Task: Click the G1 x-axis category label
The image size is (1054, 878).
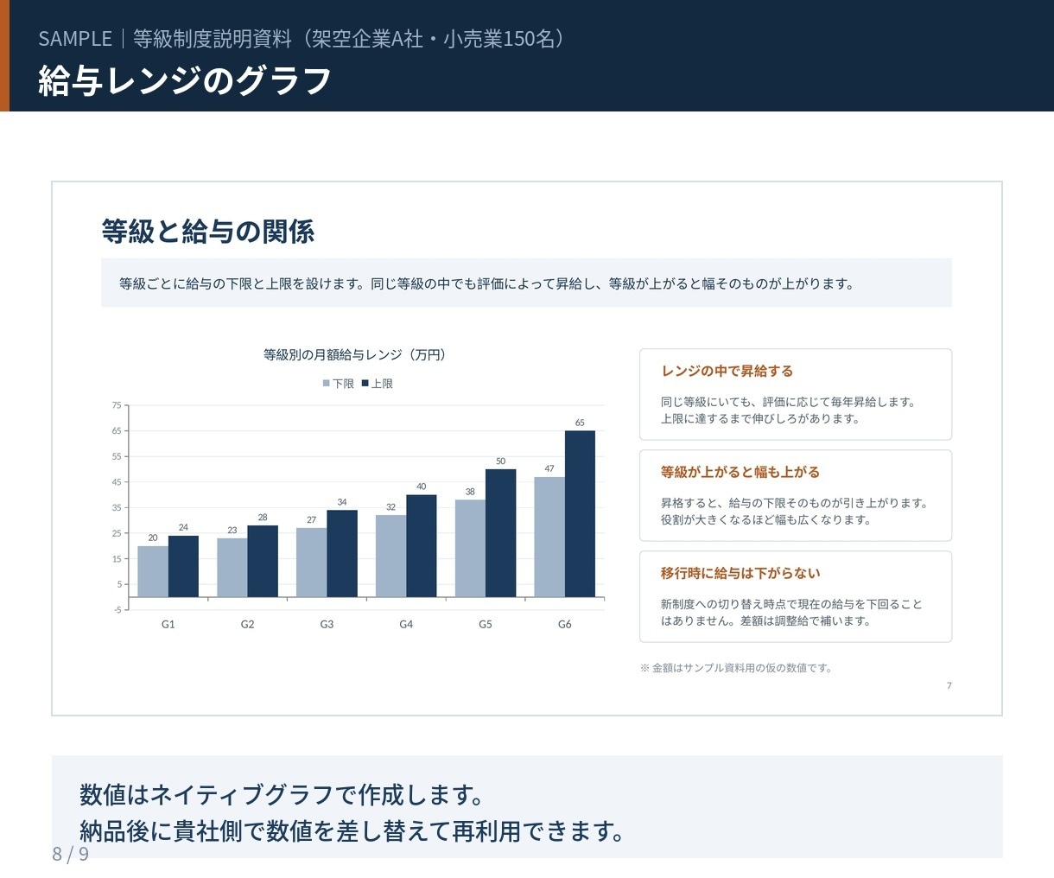Action: [x=168, y=624]
